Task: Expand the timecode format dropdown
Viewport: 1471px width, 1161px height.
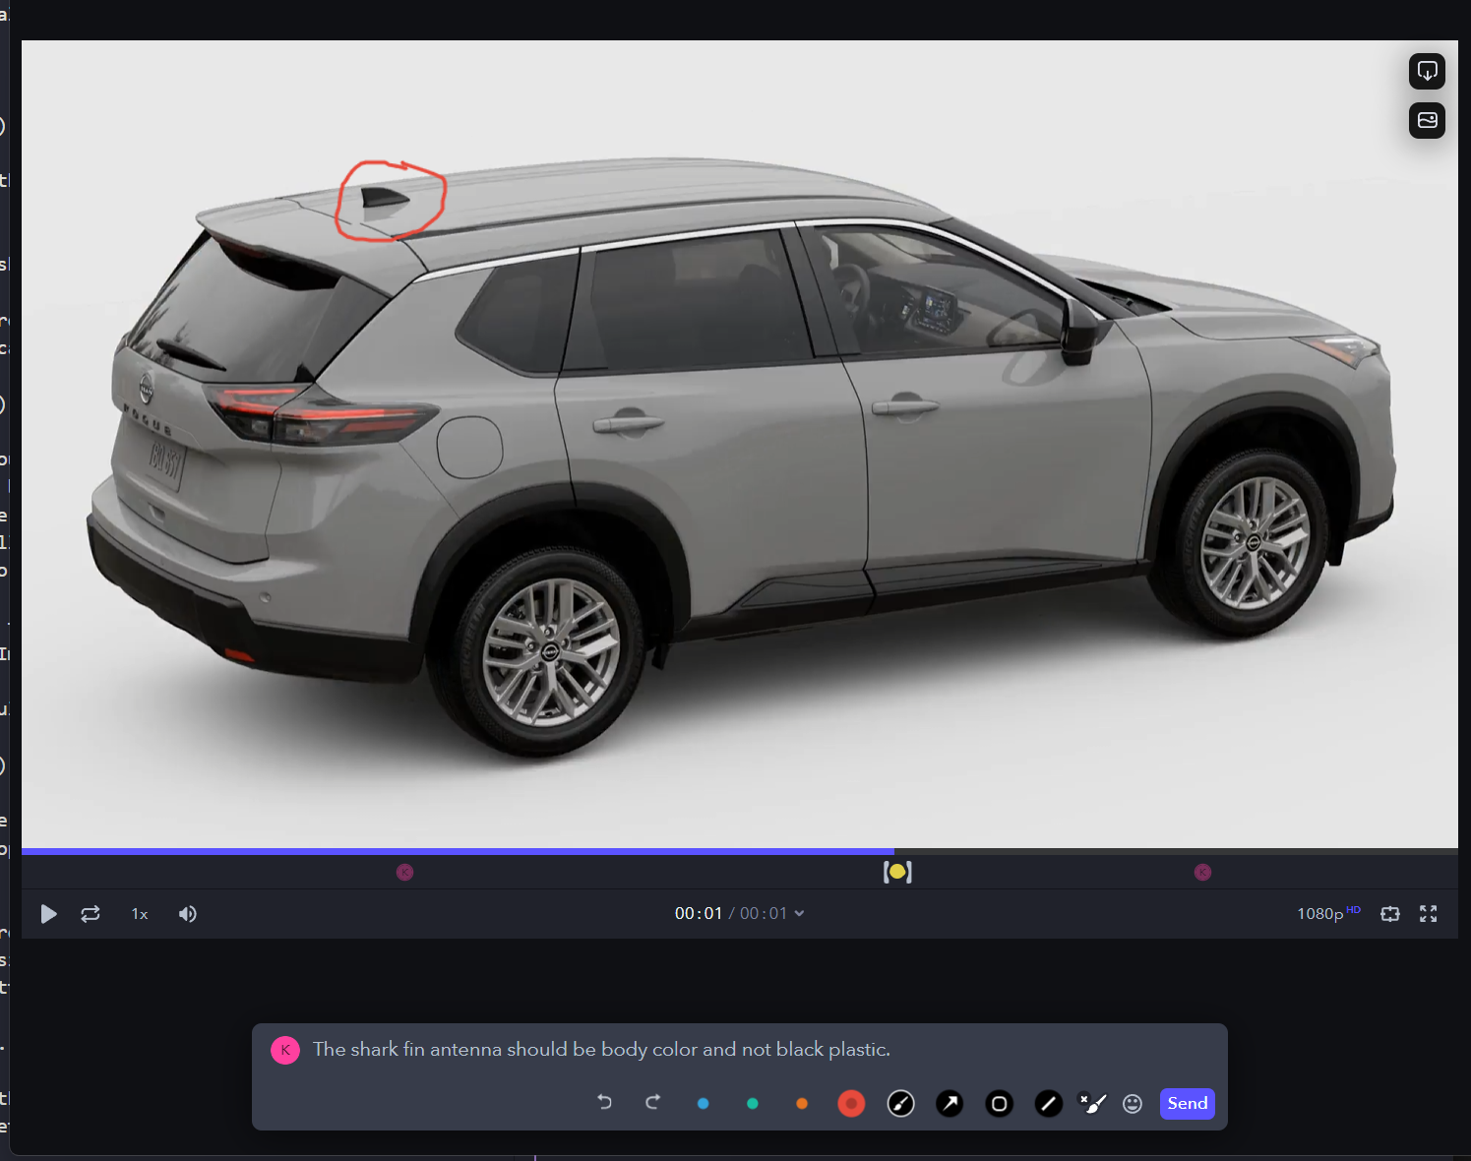Action: tap(799, 914)
